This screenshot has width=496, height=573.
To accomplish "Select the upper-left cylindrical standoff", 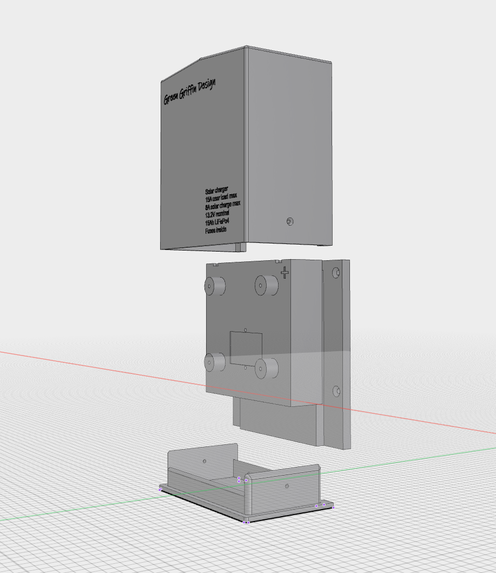I will click(214, 286).
